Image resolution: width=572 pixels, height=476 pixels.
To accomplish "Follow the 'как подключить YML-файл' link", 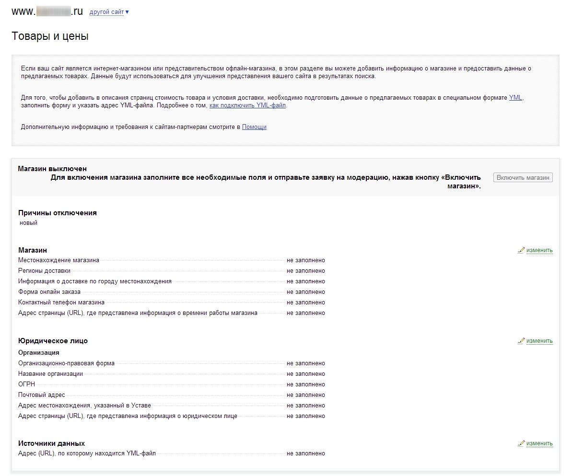I will (x=248, y=105).
